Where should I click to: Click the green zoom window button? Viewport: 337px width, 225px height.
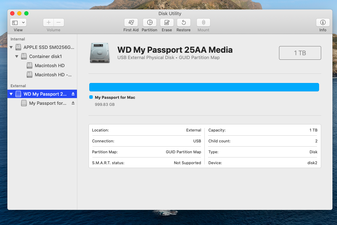point(26,13)
